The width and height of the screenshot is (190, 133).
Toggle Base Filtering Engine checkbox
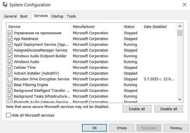[10, 85]
